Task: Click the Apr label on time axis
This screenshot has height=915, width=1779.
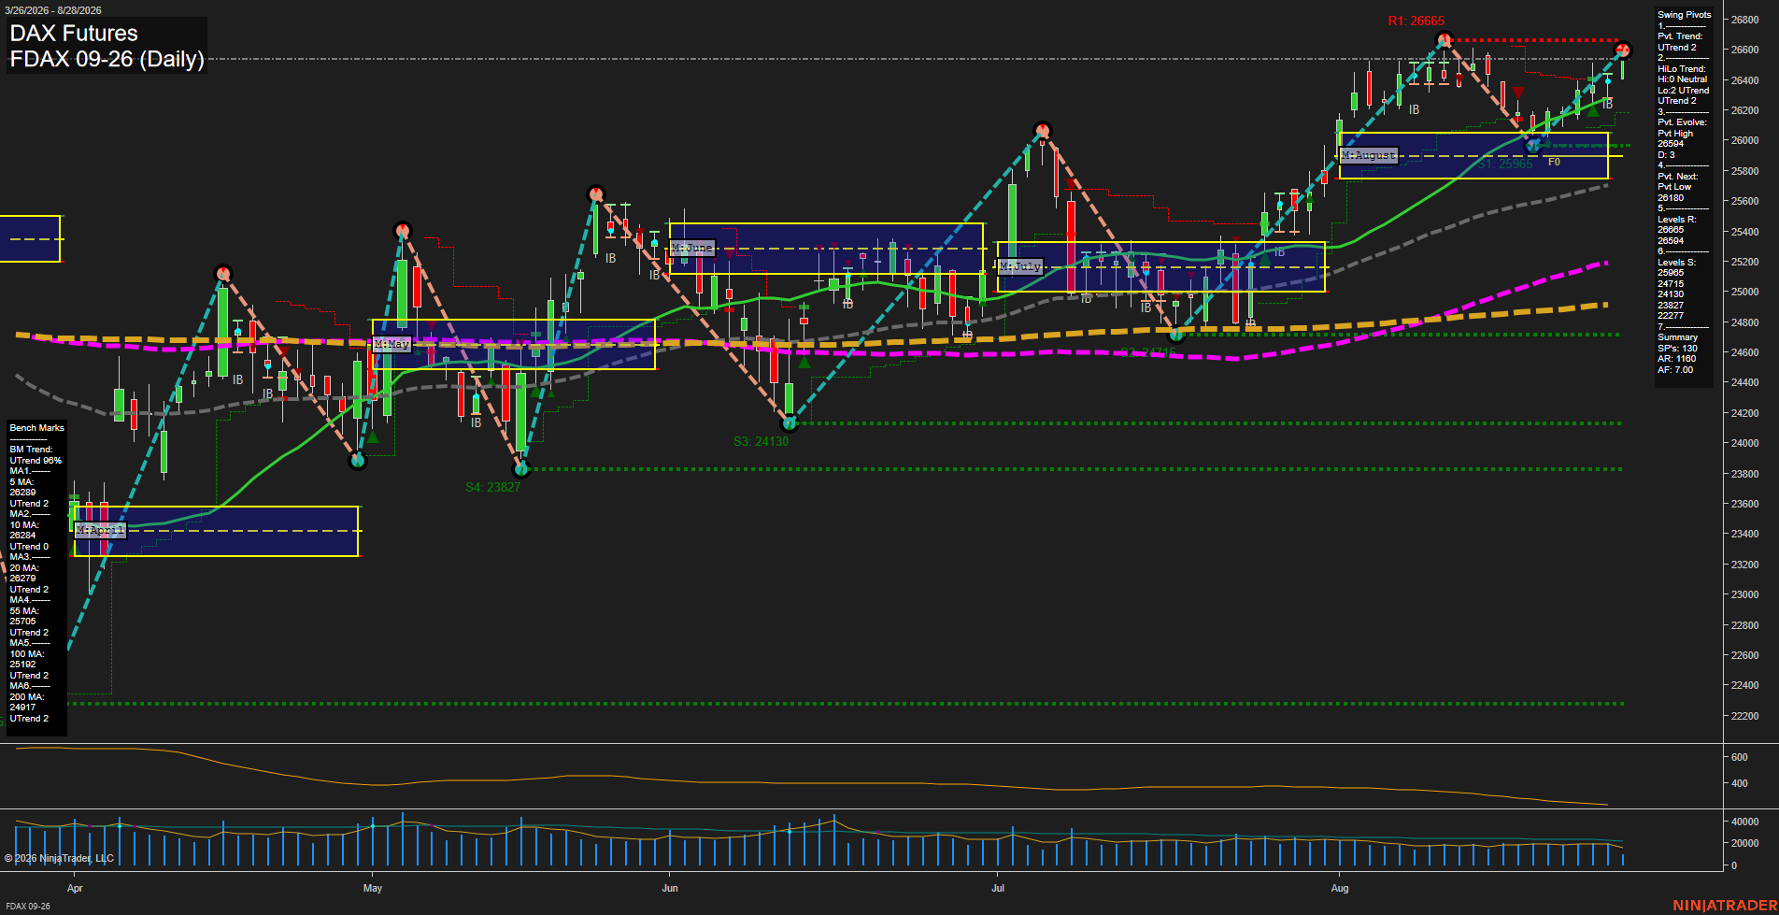Action: (x=75, y=888)
